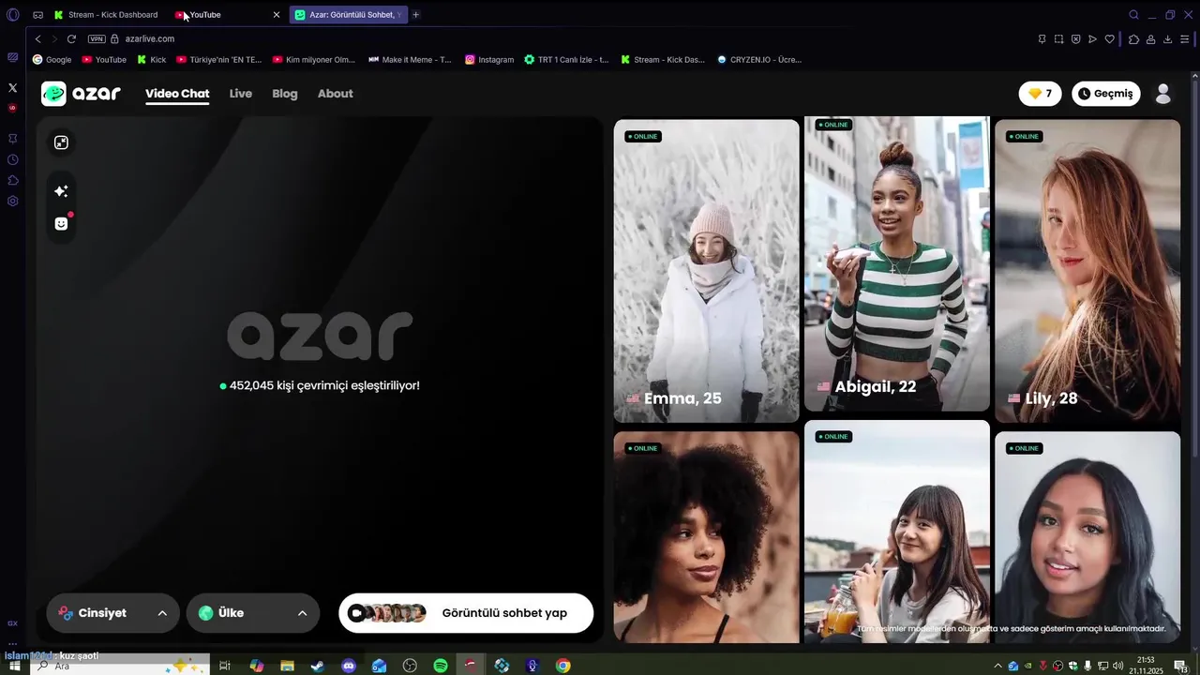Open the user profile avatar

1163,94
